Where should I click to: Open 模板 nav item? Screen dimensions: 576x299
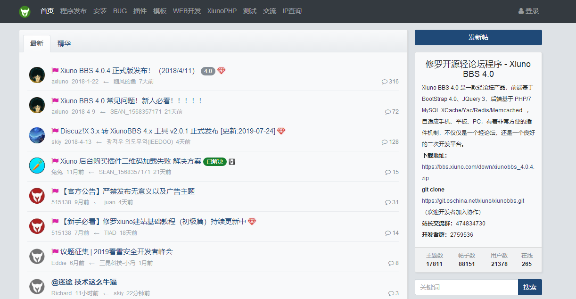[160, 11]
